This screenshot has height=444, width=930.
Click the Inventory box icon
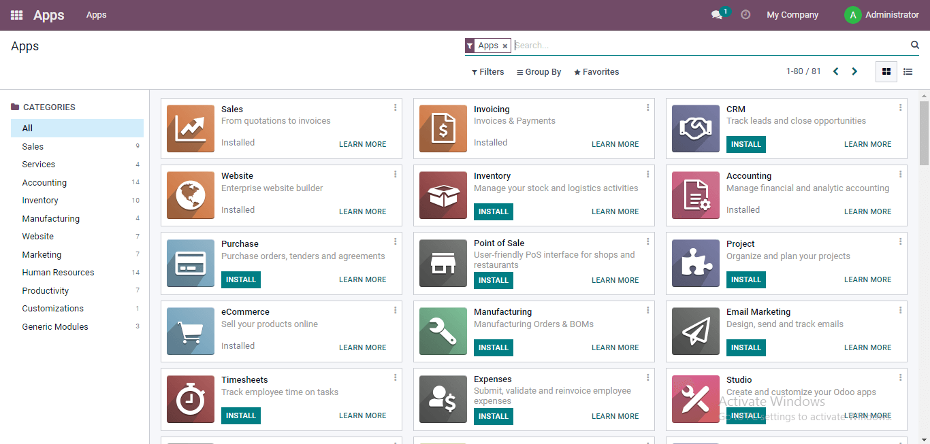443,195
